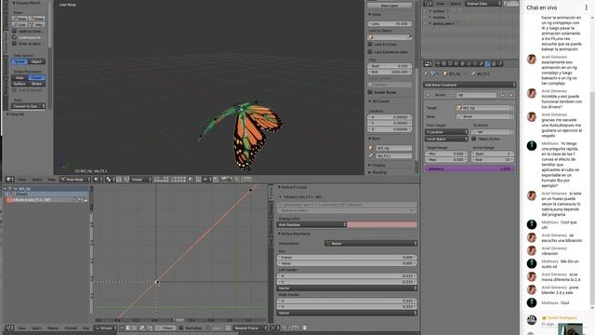The height and width of the screenshot is (335, 595).
Task: Click the bone icon next to ala_F1.L
Action: pos(371,155)
